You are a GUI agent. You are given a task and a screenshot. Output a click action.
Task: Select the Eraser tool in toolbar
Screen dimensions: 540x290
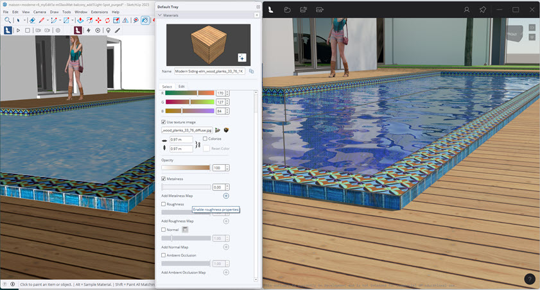[x=31, y=21]
